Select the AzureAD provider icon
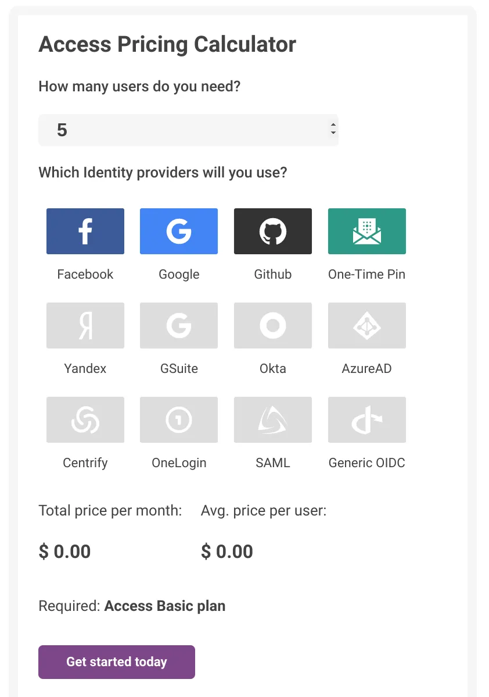Viewport: 489px width, 697px height. pyautogui.click(x=366, y=325)
